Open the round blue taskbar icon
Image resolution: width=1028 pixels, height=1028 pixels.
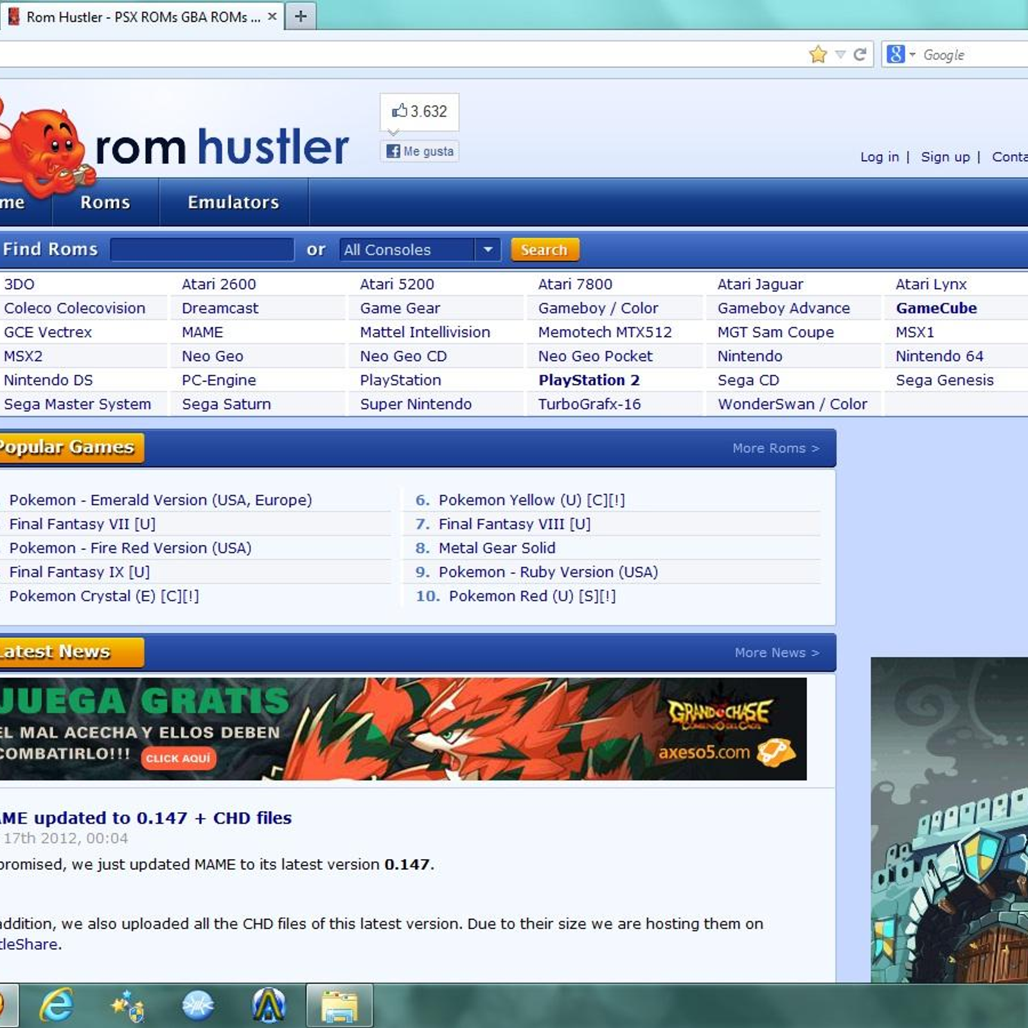point(198,1006)
